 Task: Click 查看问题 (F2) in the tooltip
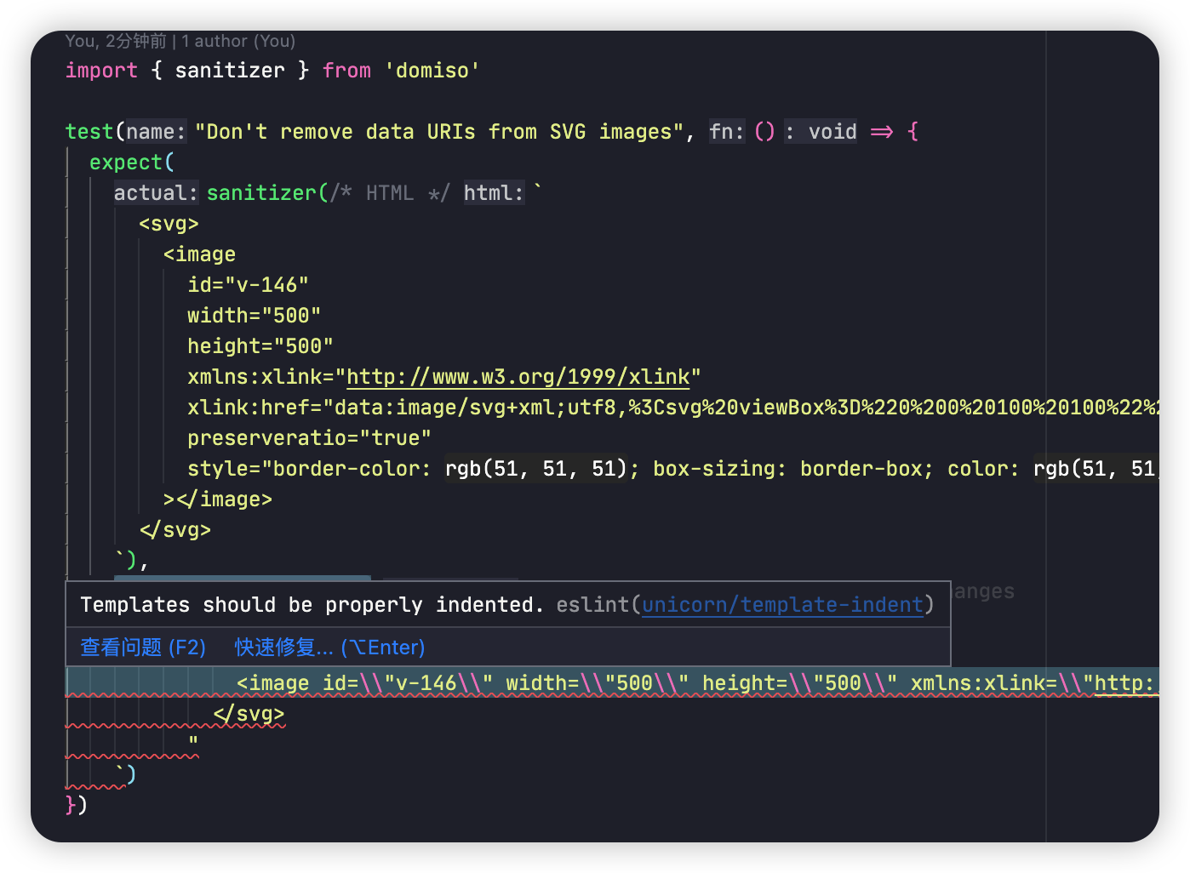142,648
